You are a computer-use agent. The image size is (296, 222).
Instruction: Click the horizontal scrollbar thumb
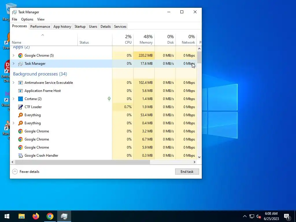82,162
